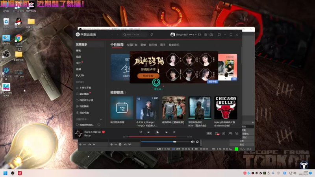
Task: Add a source with OBS sources plus icon
Action: (111, 144)
